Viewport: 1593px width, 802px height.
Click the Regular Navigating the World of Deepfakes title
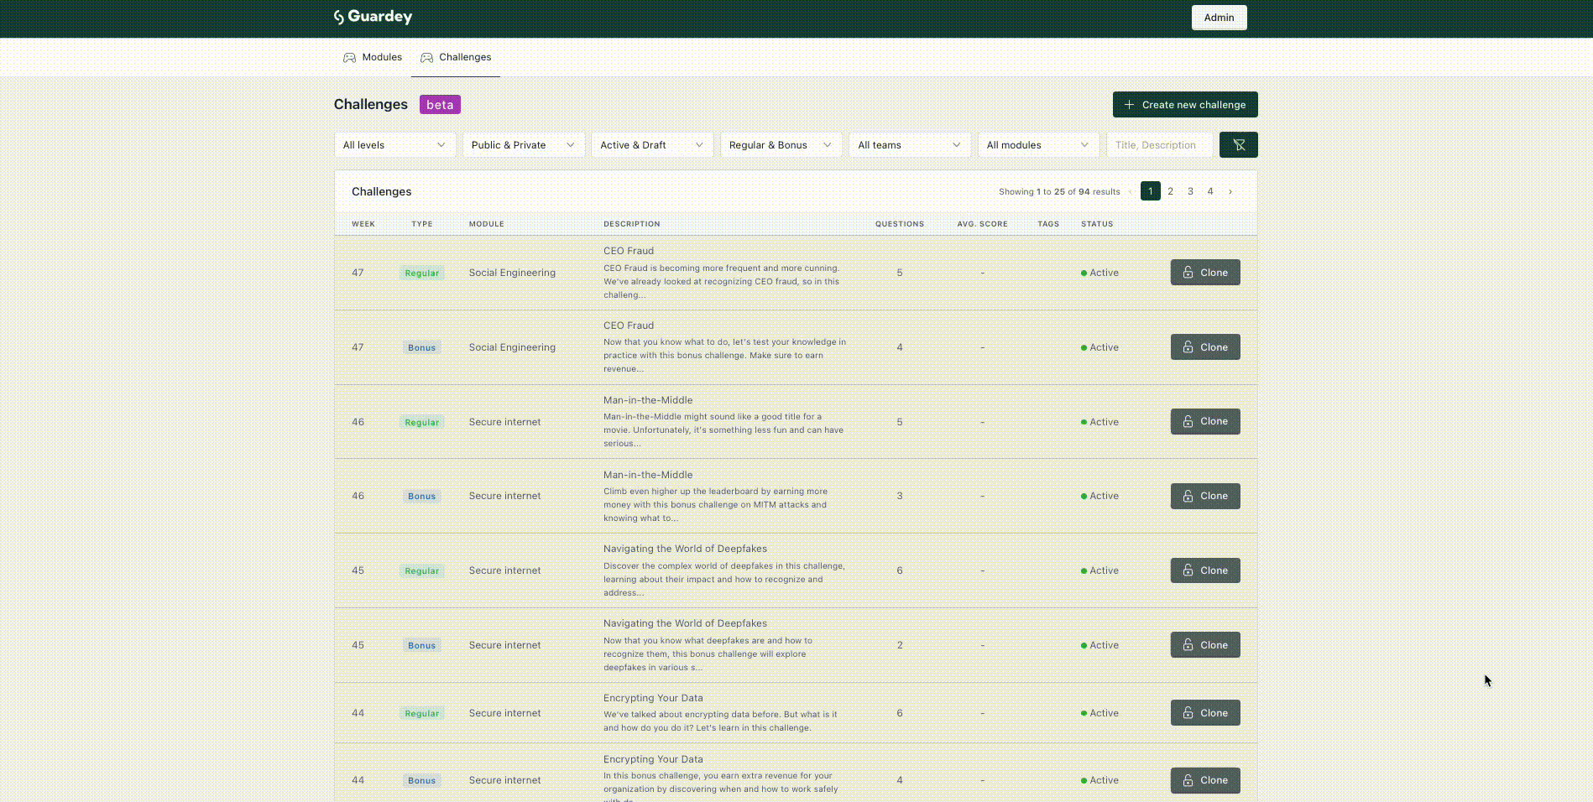685,549
